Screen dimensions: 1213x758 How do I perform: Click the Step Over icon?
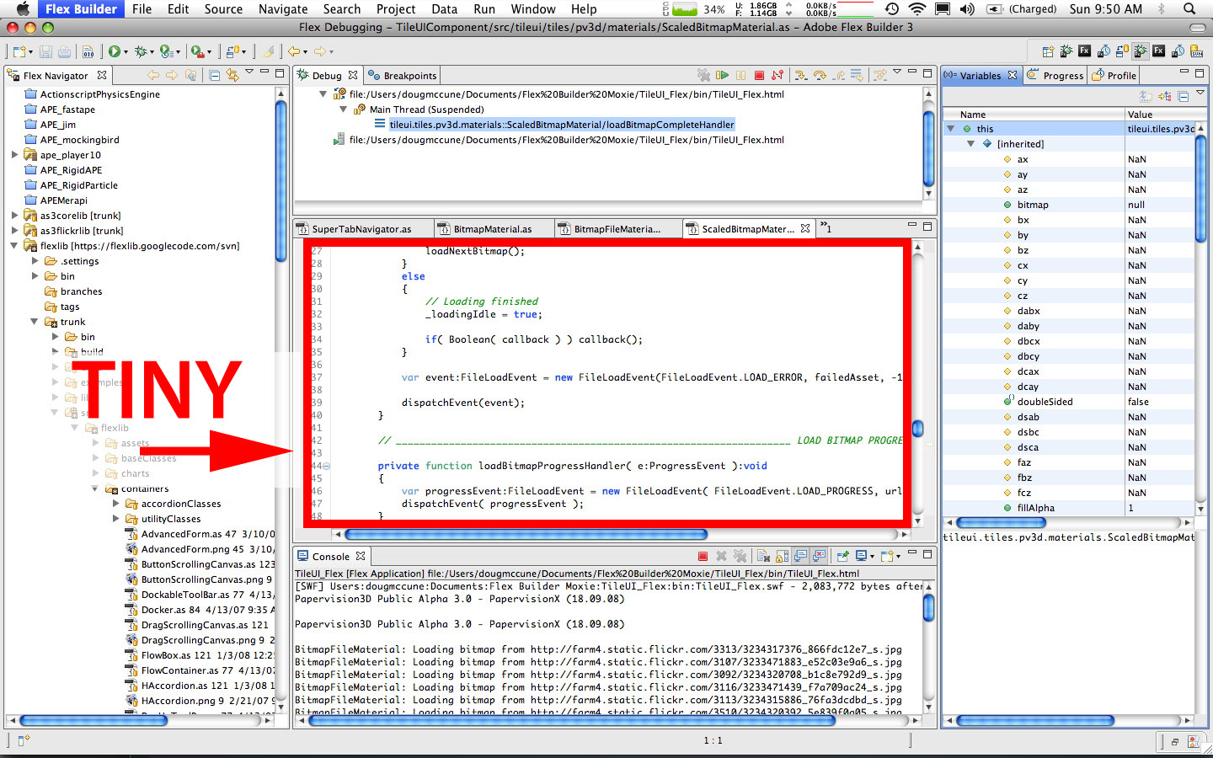click(820, 75)
